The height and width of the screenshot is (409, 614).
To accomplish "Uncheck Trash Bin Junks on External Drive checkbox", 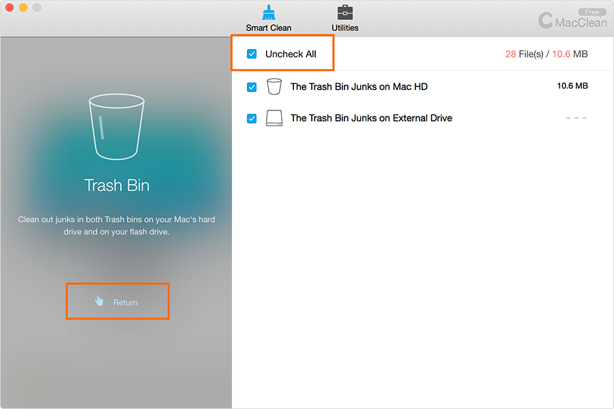I will (x=252, y=118).
